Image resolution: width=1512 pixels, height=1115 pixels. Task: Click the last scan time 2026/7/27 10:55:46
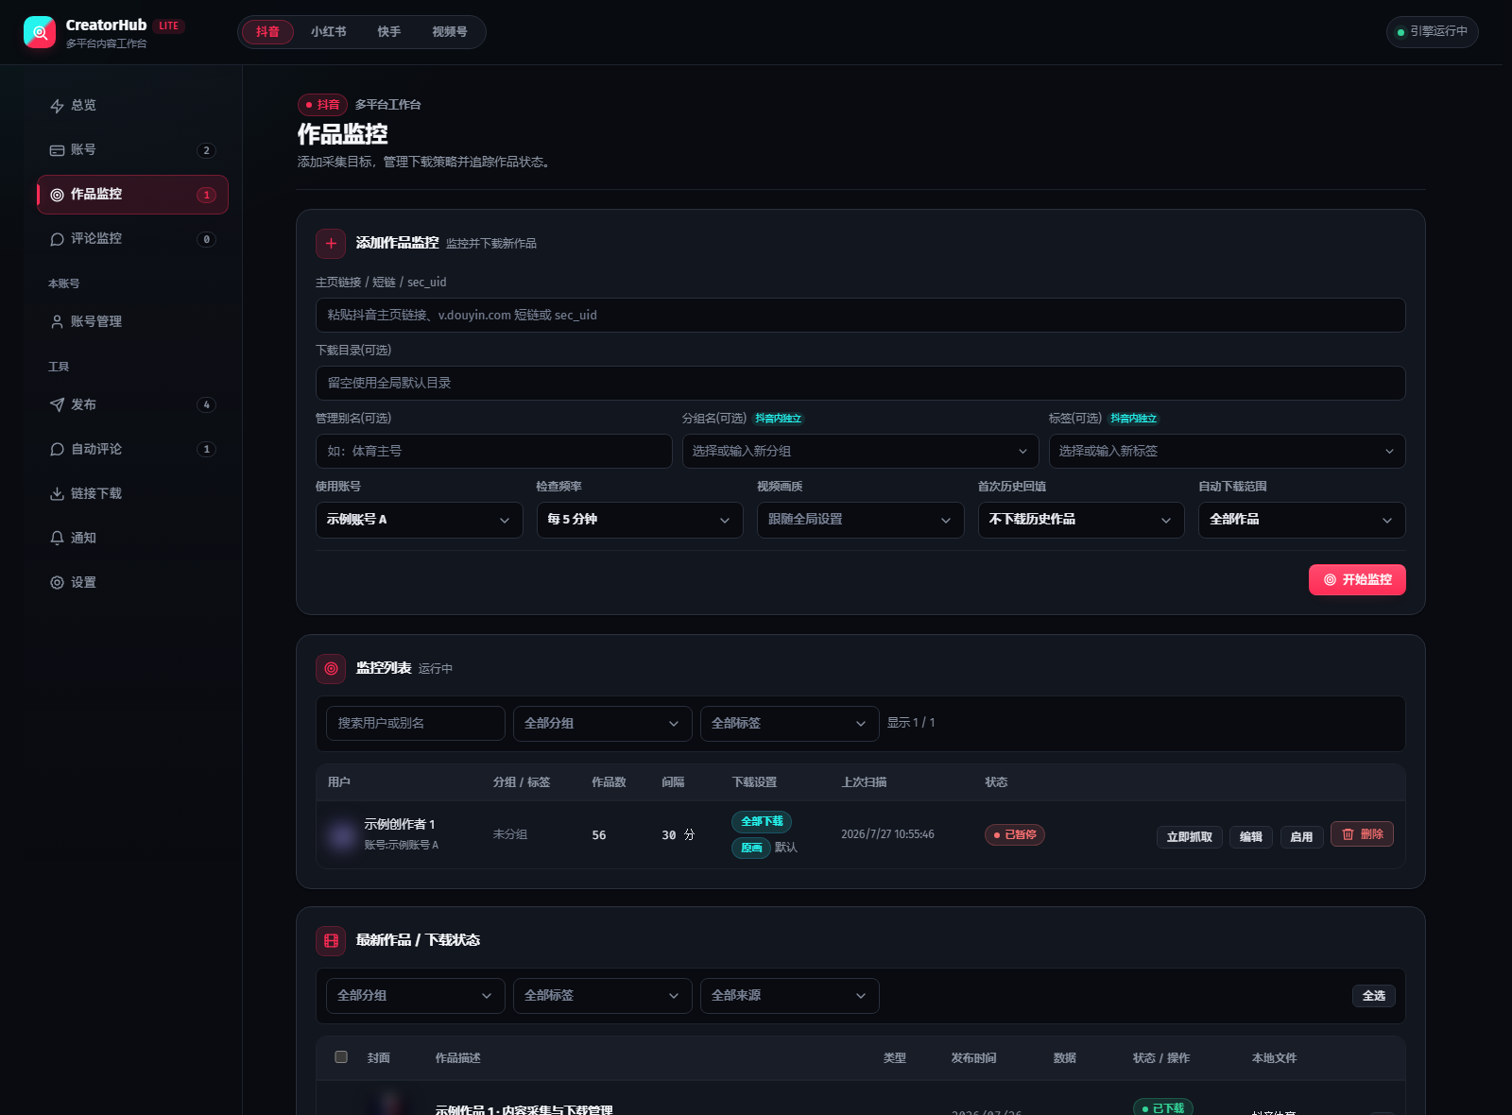click(x=887, y=835)
